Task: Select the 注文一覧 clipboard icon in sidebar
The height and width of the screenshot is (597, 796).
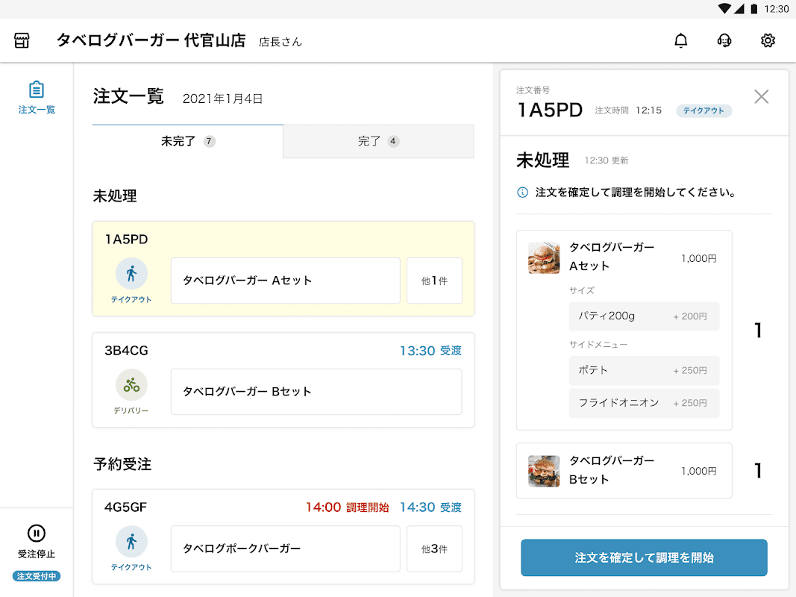Action: 37,90
